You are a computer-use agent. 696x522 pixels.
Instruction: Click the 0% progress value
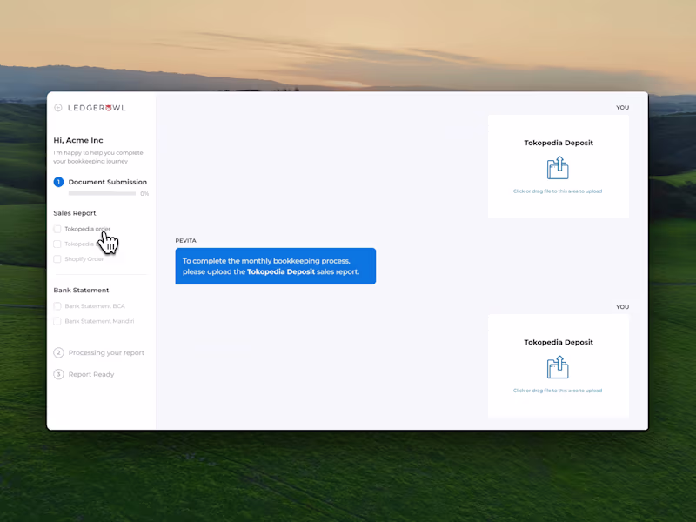click(144, 194)
